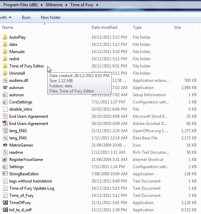Click the lang_ENG OpenOffice spreadsheet icon

tap(5, 131)
